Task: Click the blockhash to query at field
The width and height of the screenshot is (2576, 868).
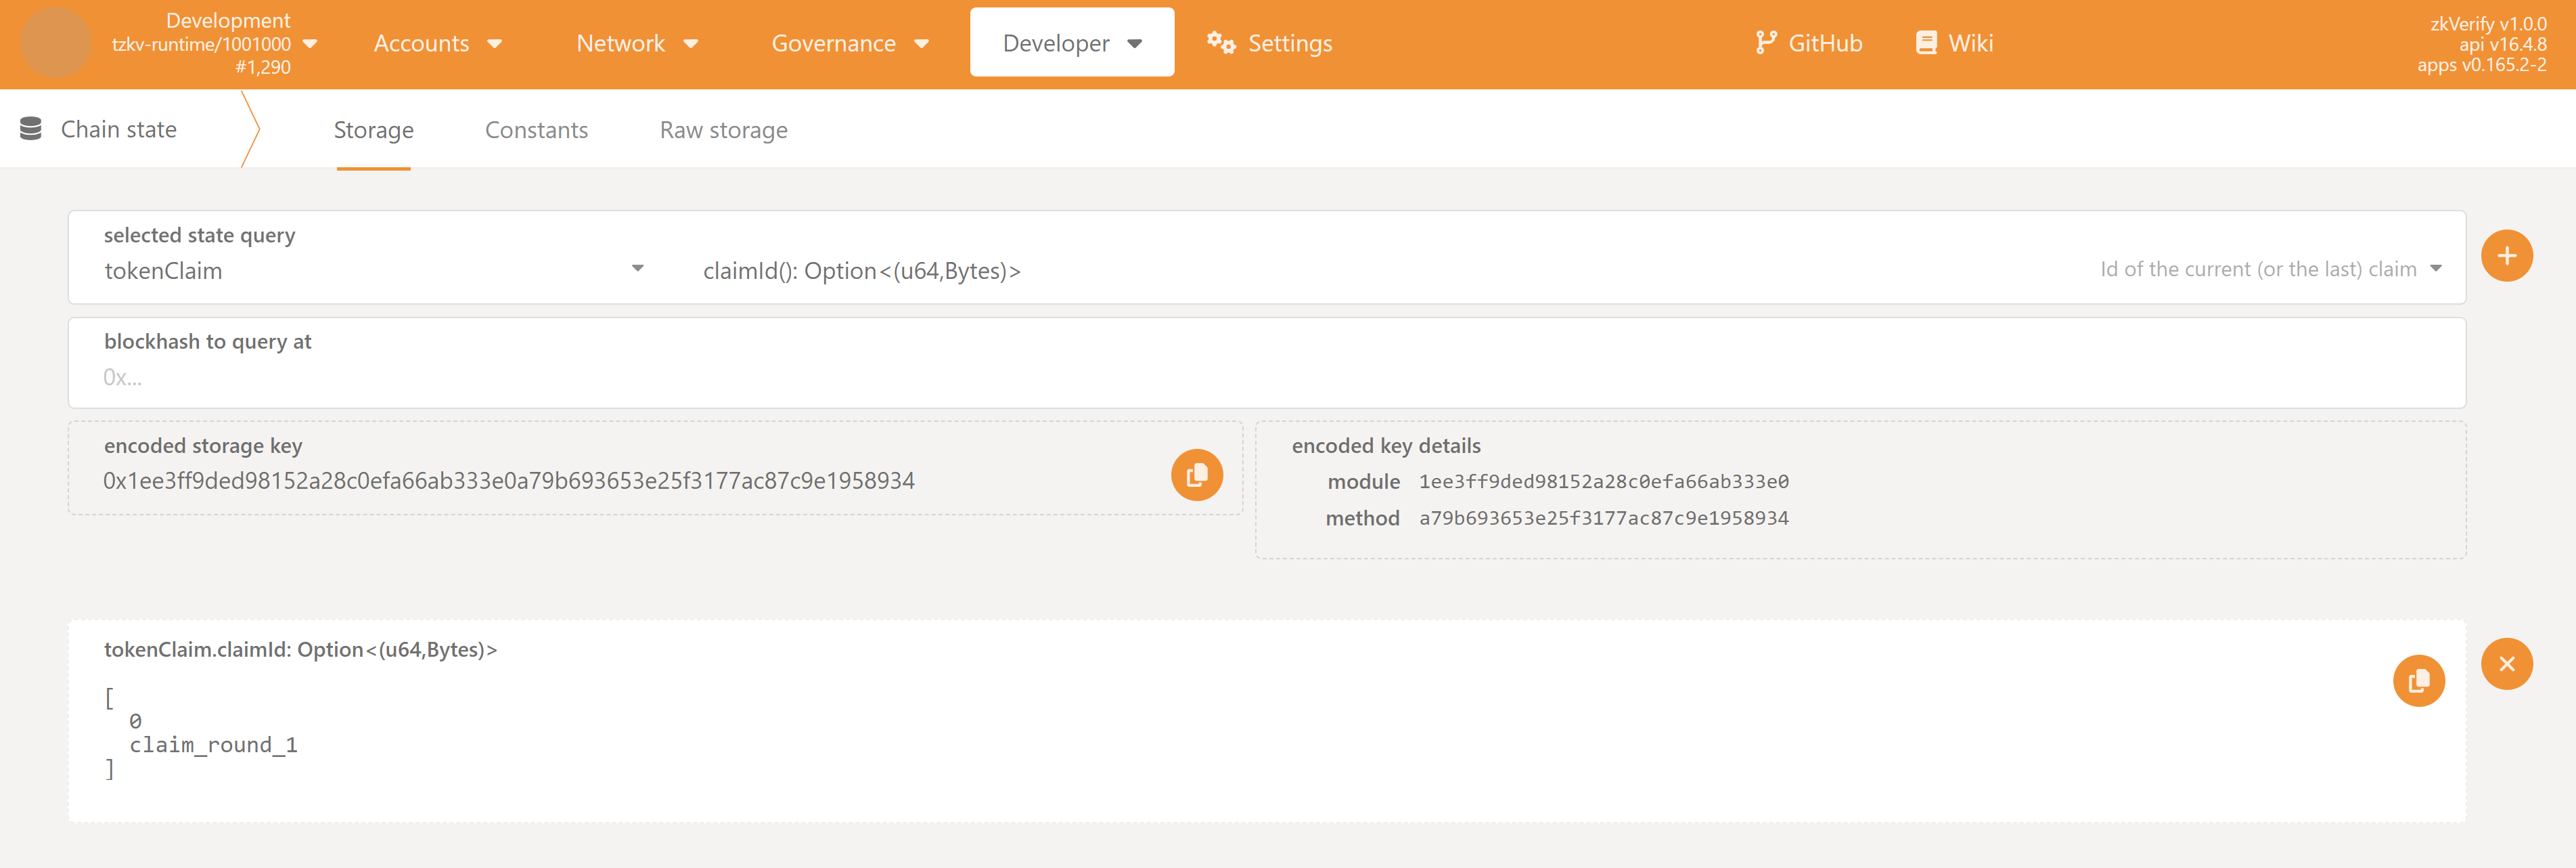Action: coord(1265,377)
